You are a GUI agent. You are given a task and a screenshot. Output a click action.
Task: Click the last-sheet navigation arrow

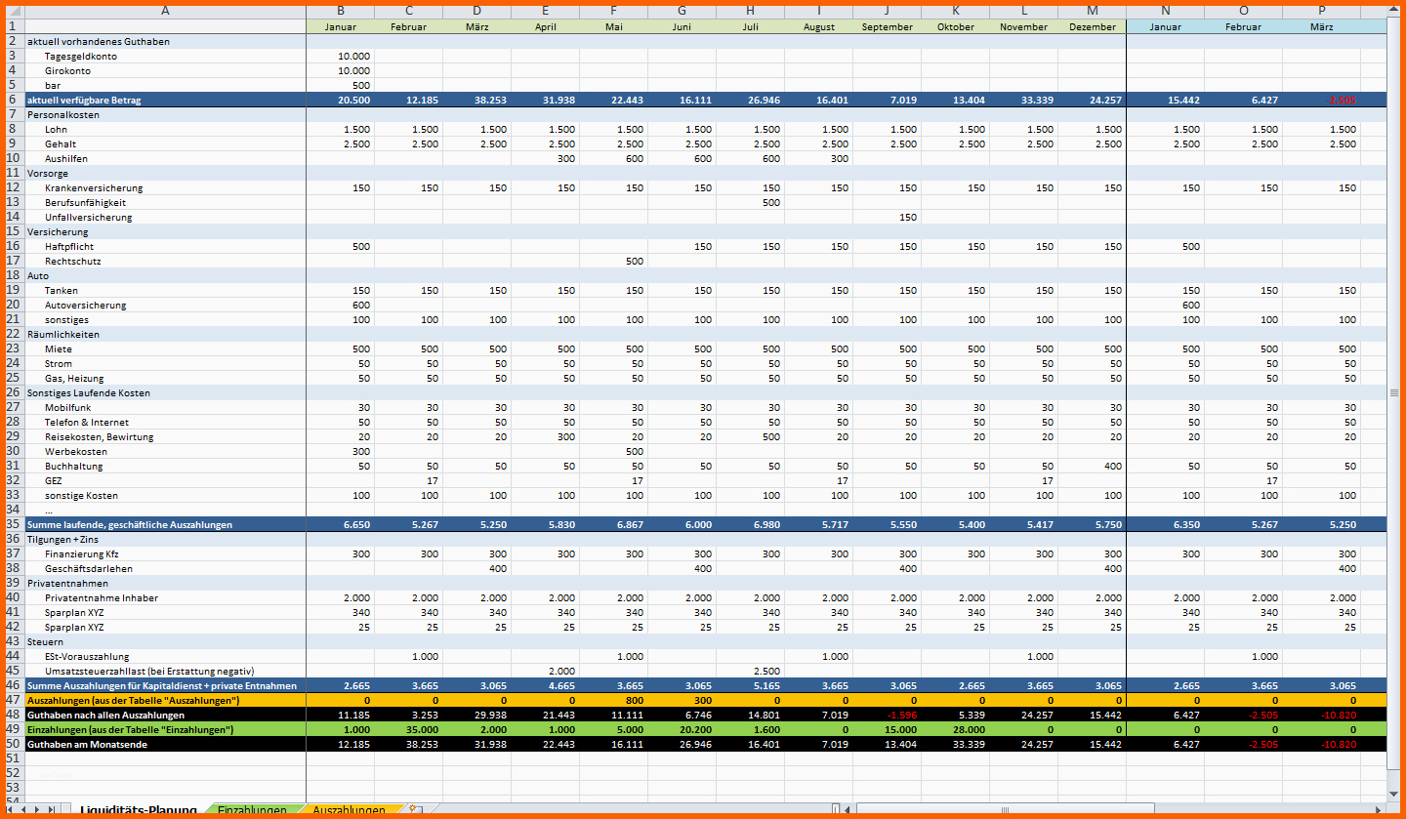click(51, 809)
